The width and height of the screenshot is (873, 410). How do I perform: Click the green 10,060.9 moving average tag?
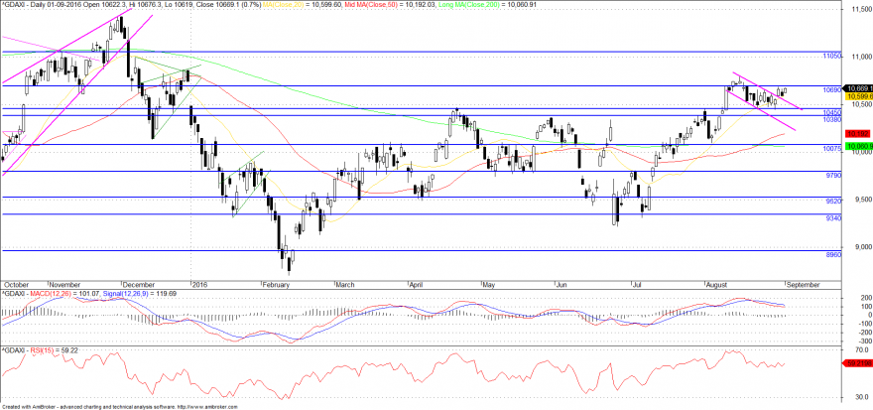click(858, 147)
